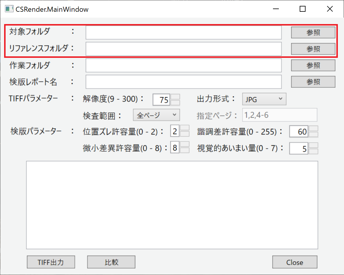Click the CSRender application icon in title bar

point(9,9)
